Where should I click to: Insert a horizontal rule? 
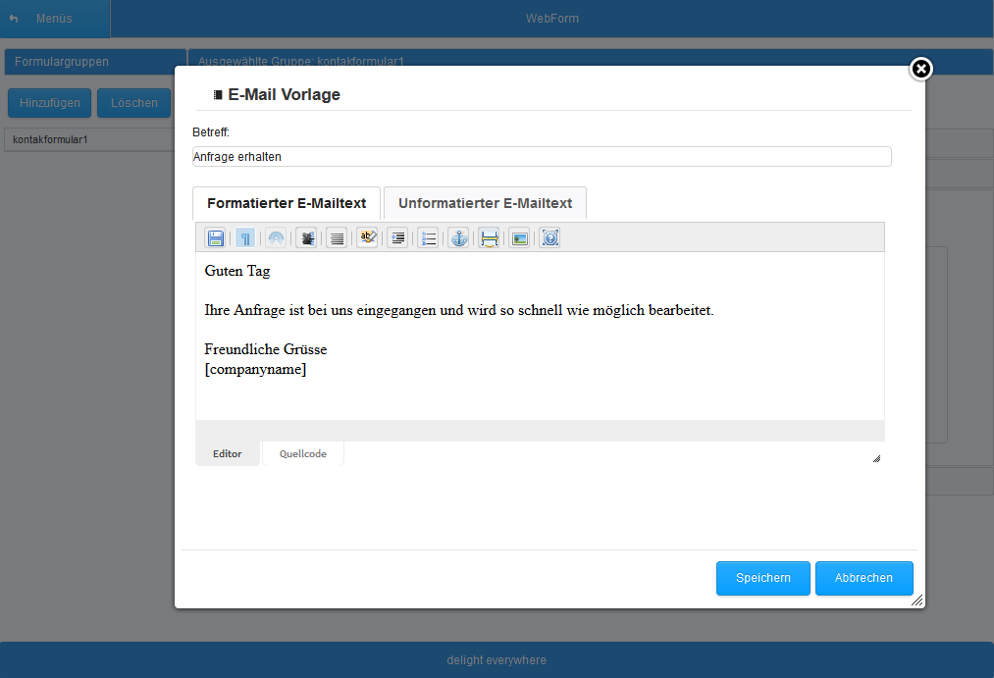tap(489, 237)
